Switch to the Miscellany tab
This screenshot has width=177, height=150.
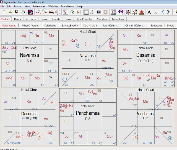(118, 19)
